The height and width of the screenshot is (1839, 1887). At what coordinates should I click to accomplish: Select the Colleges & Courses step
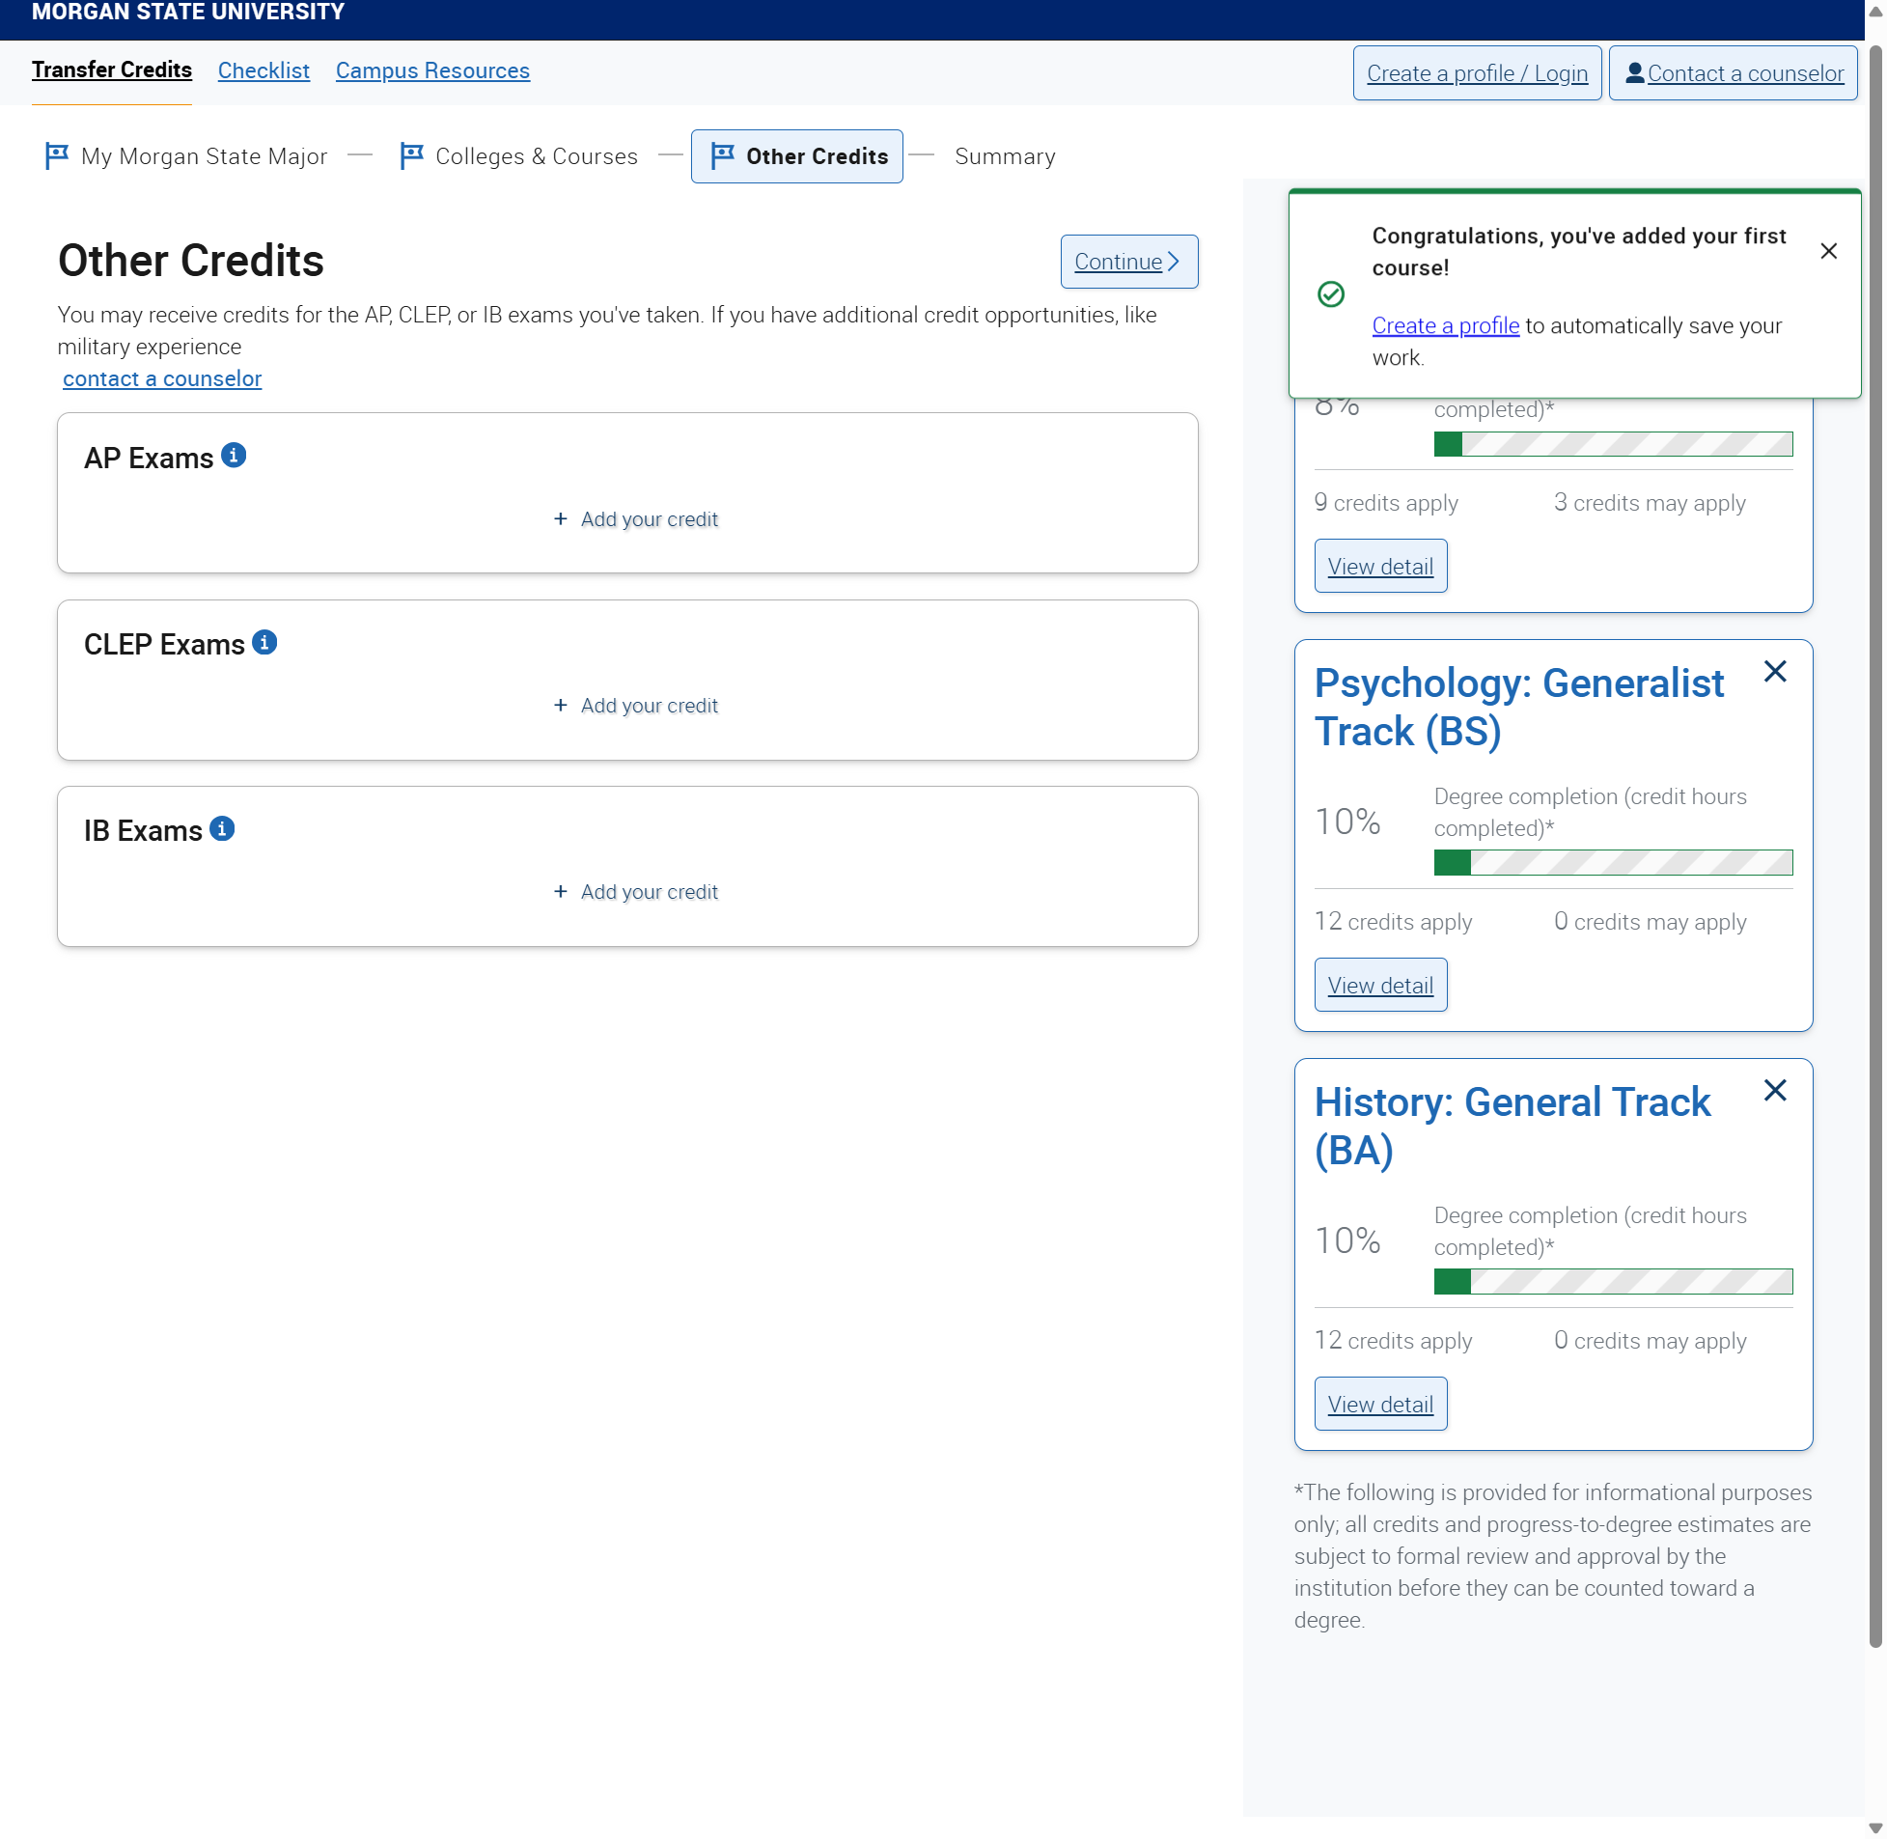[519, 156]
